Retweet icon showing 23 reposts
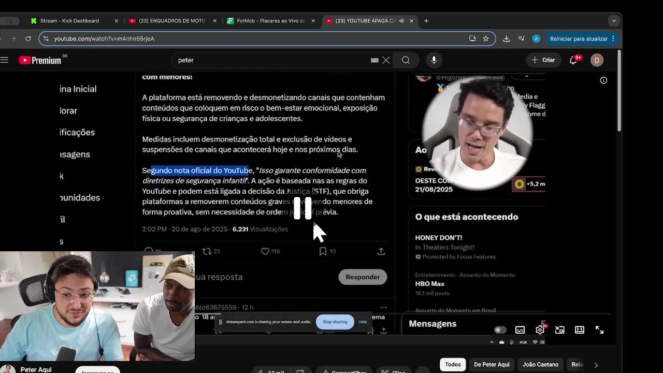This screenshot has height=373, width=663. tap(207, 251)
